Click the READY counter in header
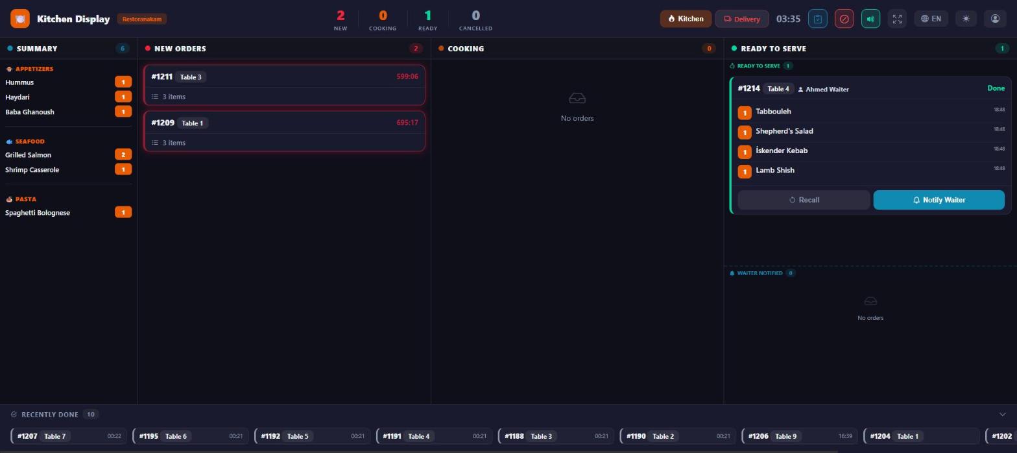The height and width of the screenshot is (453, 1017). pyautogui.click(x=427, y=19)
